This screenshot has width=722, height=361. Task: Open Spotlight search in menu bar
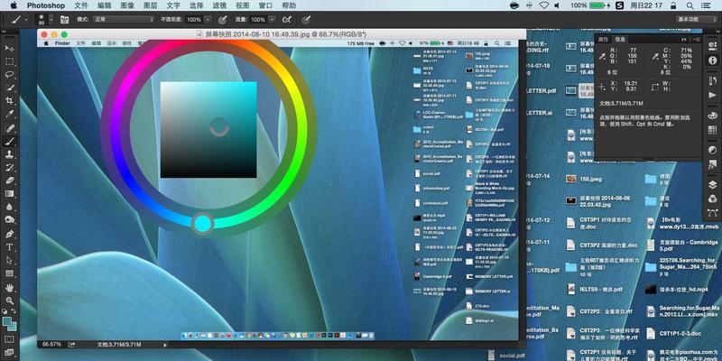pos(690,5)
